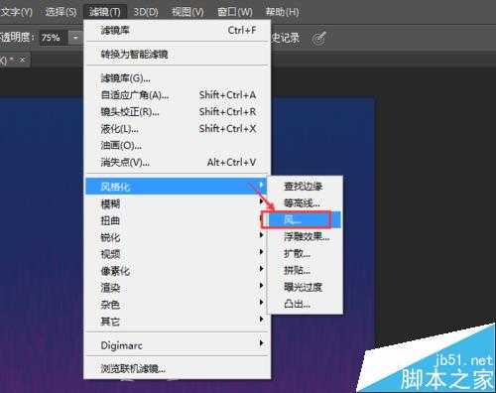Click the airbrush-style icon in options bar

point(318,38)
